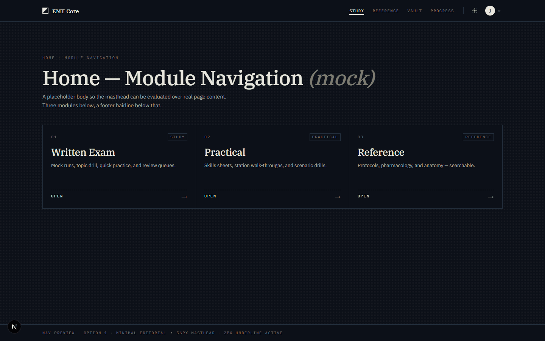
Task: Select the Mock runs description text
Action: pos(113,166)
